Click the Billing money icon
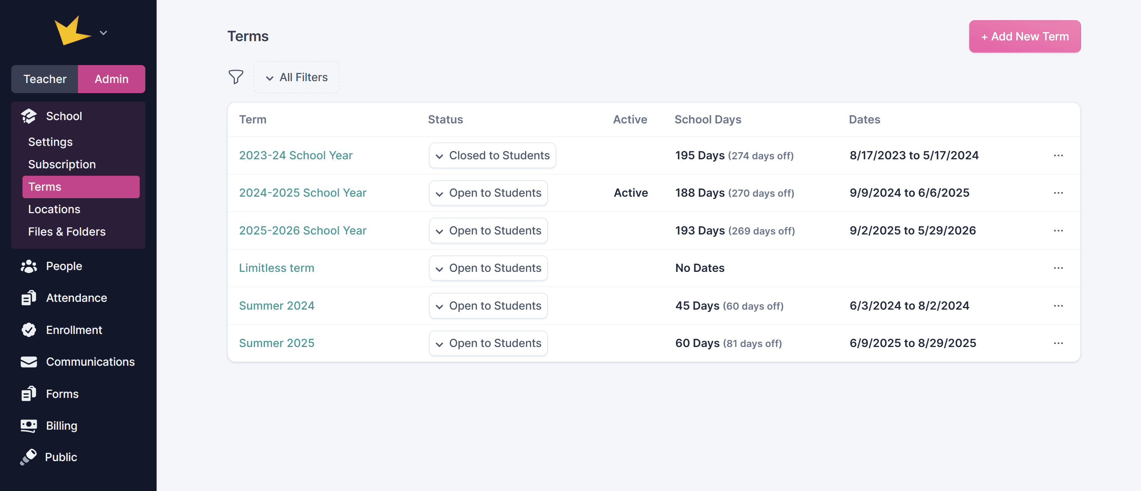 [x=29, y=426]
